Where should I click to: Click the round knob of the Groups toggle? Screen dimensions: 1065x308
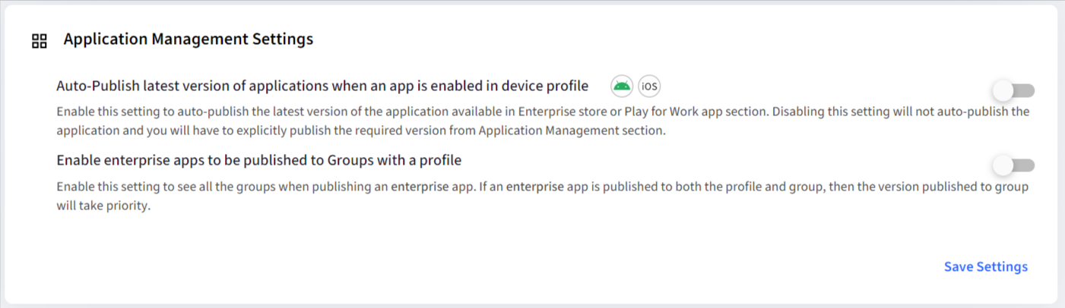1003,165
